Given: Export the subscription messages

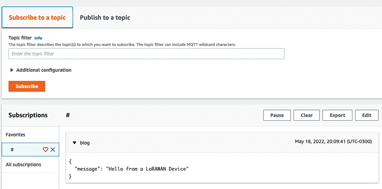Looking at the screenshot, I should (338, 115).
